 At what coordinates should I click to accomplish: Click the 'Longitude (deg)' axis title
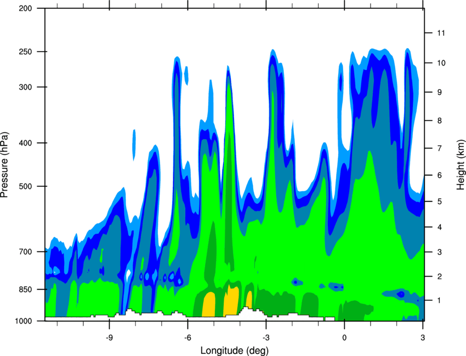(x=235, y=351)
